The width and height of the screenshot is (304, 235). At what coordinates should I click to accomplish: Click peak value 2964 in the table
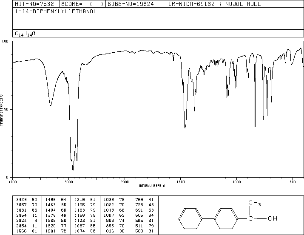click(x=21, y=215)
